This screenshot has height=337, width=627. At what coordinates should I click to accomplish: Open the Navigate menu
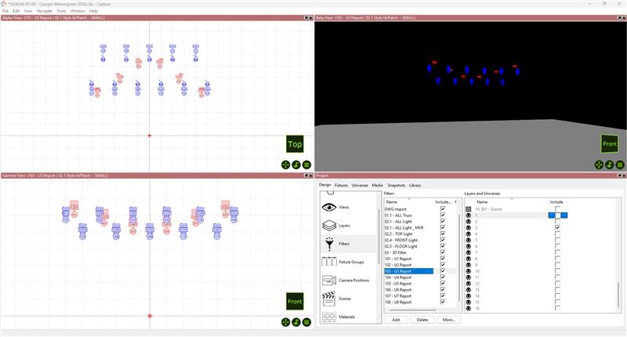coord(44,11)
